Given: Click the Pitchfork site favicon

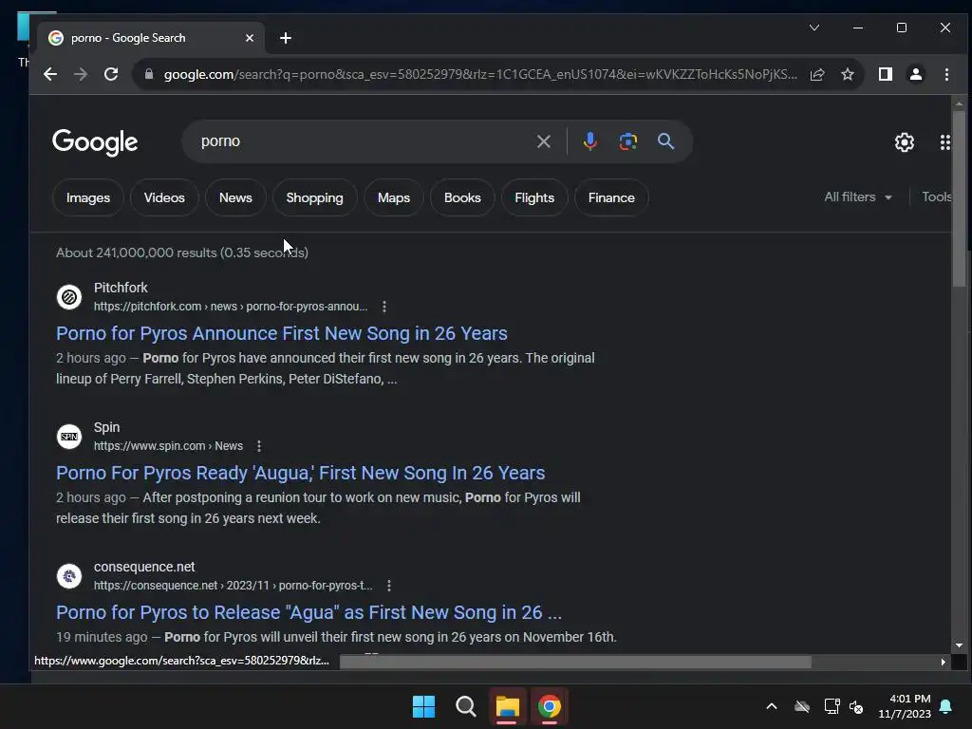Looking at the screenshot, I should [x=69, y=297].
